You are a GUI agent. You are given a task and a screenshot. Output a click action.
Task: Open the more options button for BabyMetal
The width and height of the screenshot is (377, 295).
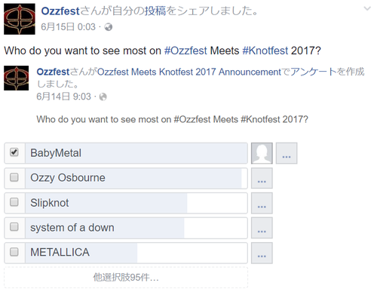click(x=287, y=153)
